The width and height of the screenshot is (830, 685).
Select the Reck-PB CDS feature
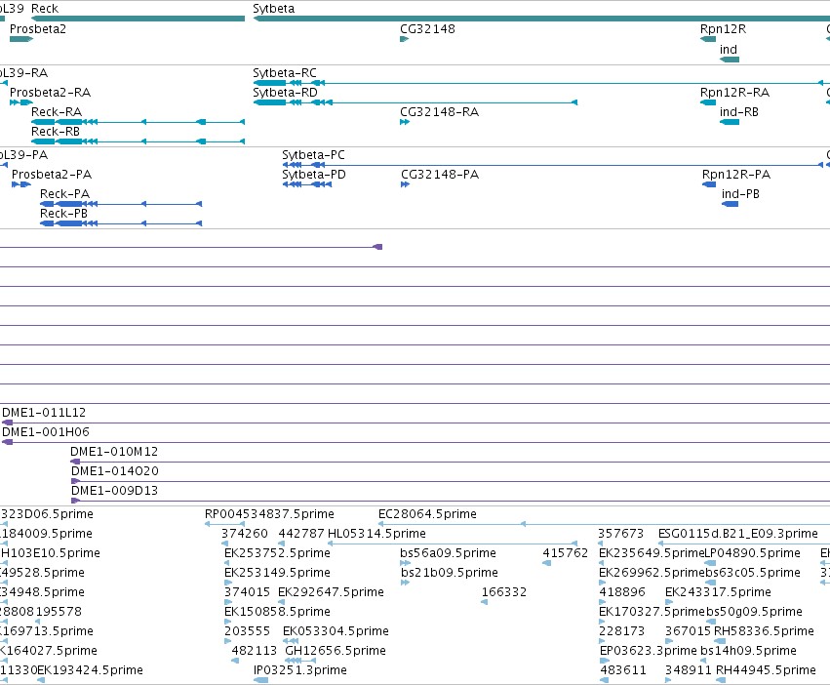121,223
